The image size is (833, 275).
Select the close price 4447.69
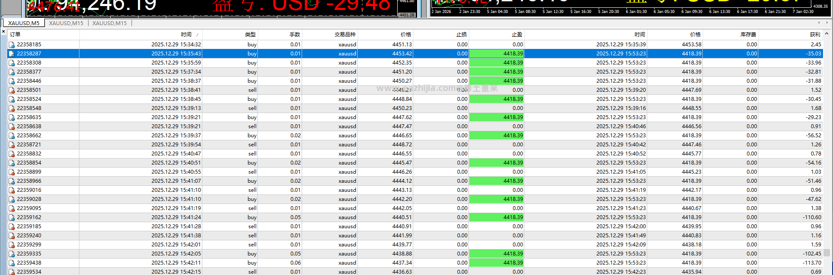(691, 90)
